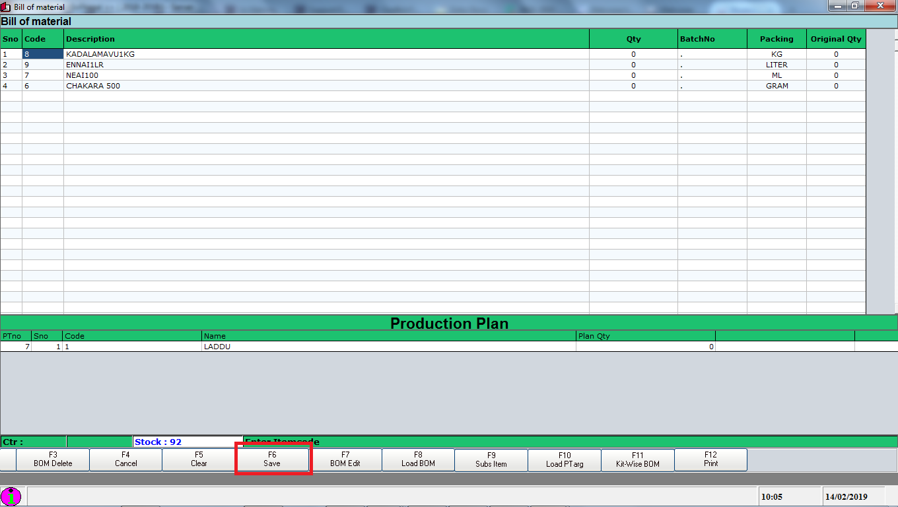Select LADDU in the Production Plan
898x507 pixels.
pos(389,347)
